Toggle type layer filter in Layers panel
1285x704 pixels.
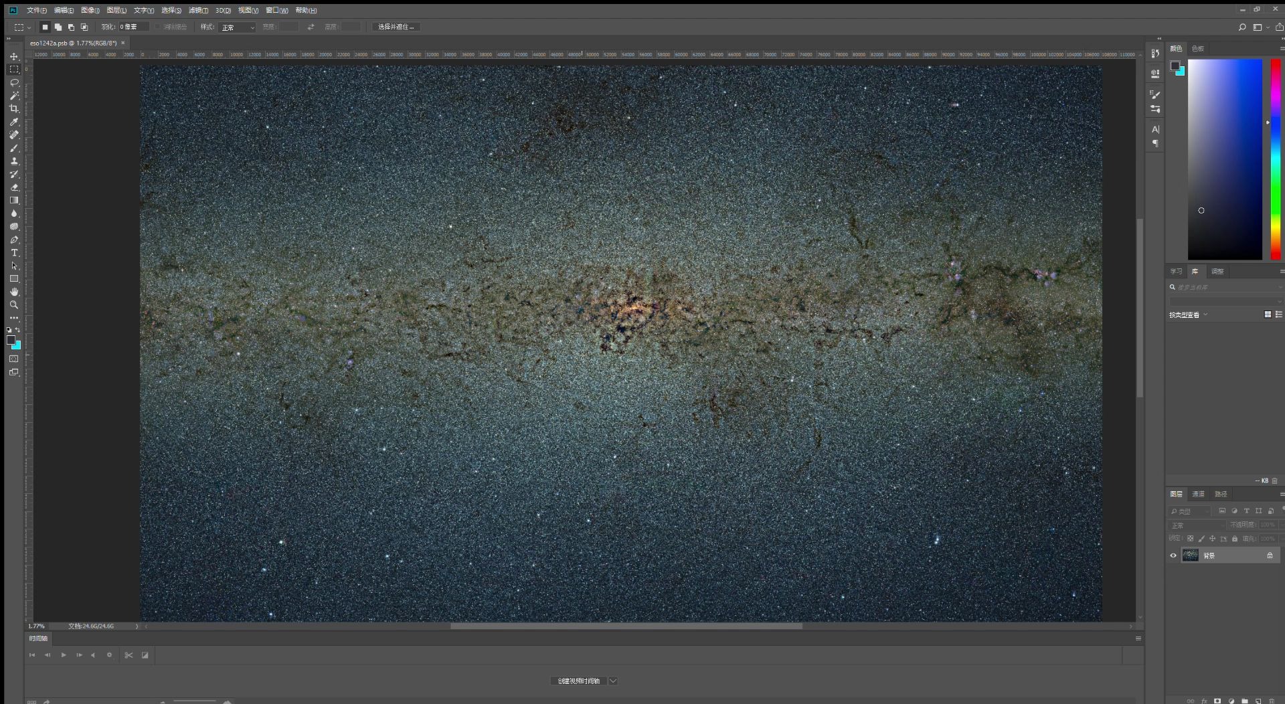1246,511
